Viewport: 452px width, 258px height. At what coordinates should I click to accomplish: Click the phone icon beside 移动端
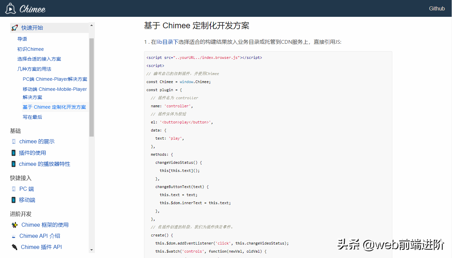[13, 200]
